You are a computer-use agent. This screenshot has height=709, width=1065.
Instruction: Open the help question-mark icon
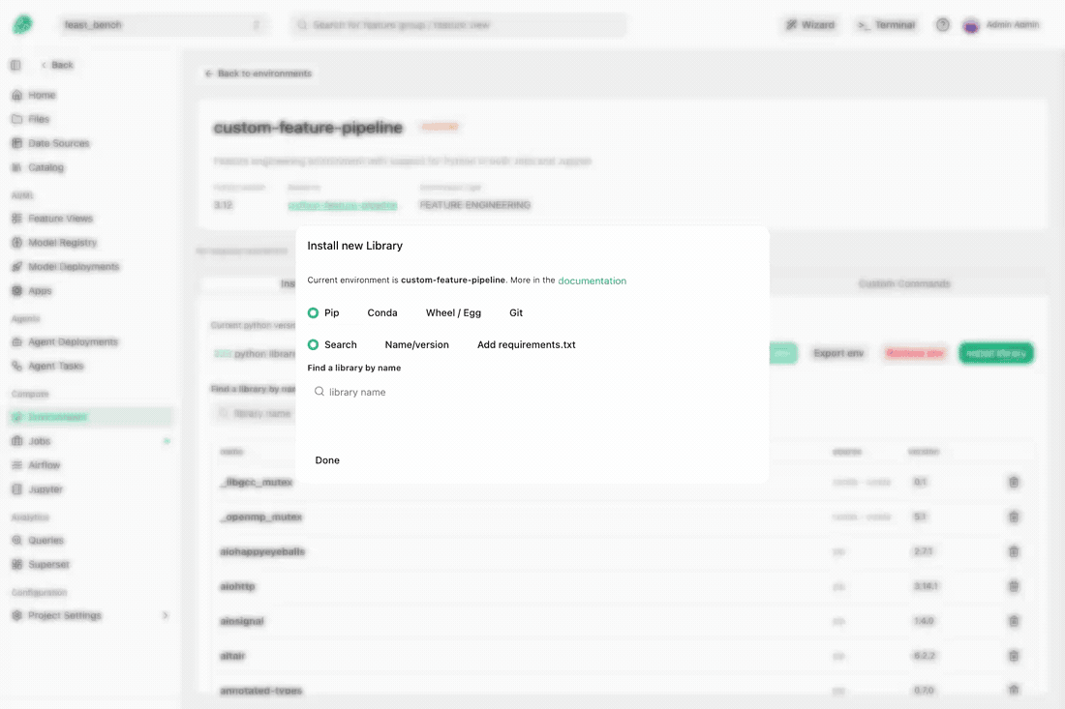pos(942,25)
